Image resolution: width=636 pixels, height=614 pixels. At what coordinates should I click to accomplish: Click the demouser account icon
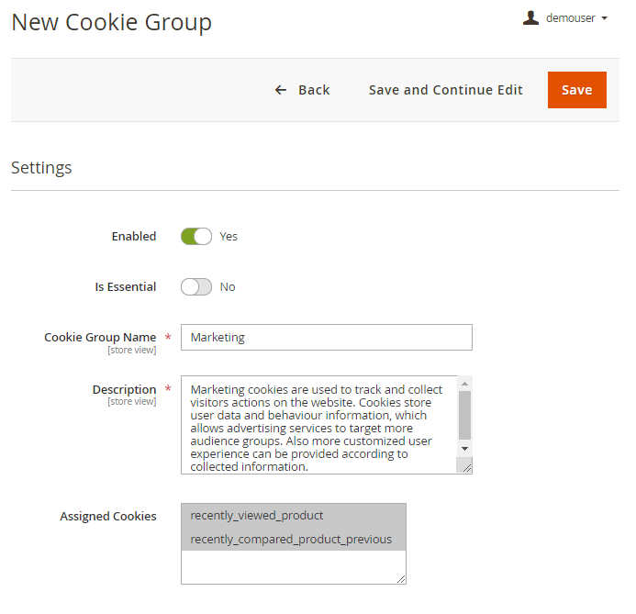(530, 17)
